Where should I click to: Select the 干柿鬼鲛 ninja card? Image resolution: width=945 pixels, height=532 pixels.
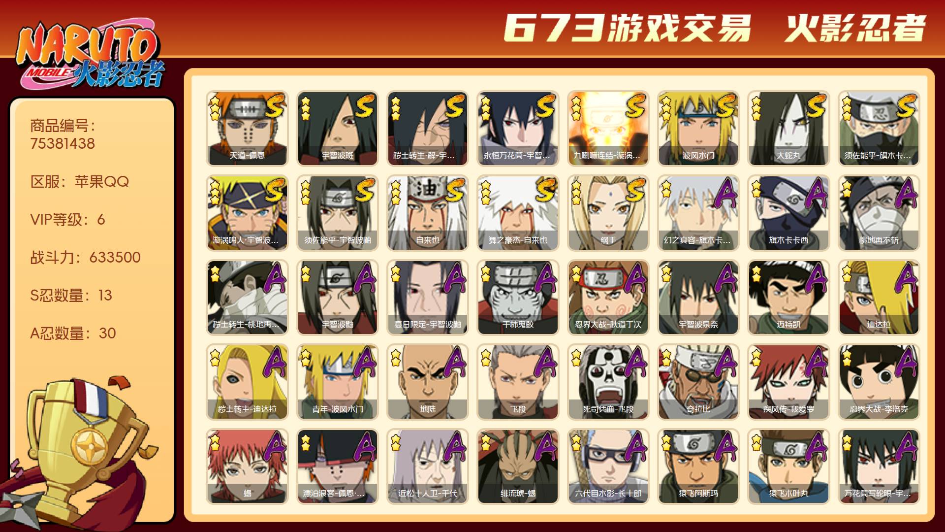pos(518,297)
